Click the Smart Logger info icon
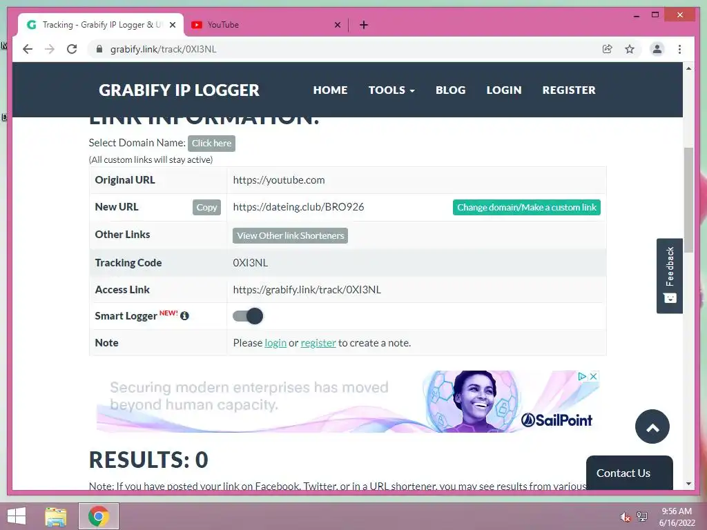 pos(184,316)
